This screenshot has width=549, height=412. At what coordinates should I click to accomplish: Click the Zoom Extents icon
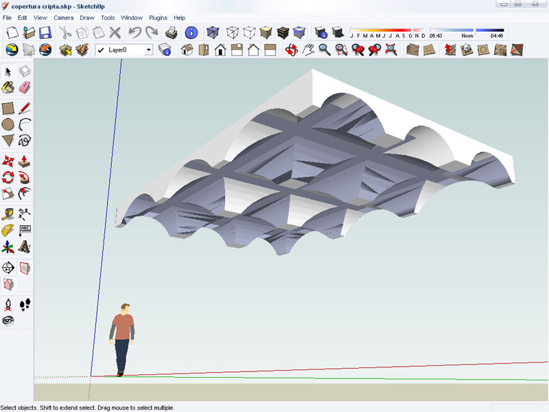click(390, 49)
